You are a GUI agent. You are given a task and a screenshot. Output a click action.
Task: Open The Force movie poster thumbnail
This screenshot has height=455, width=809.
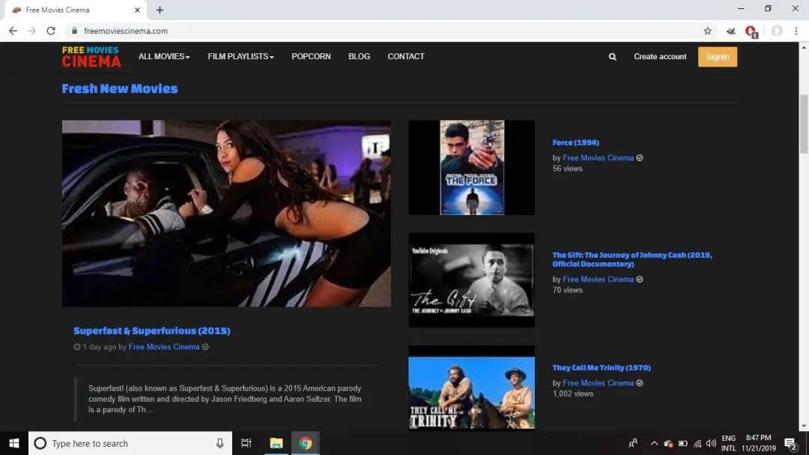[472, 168]
